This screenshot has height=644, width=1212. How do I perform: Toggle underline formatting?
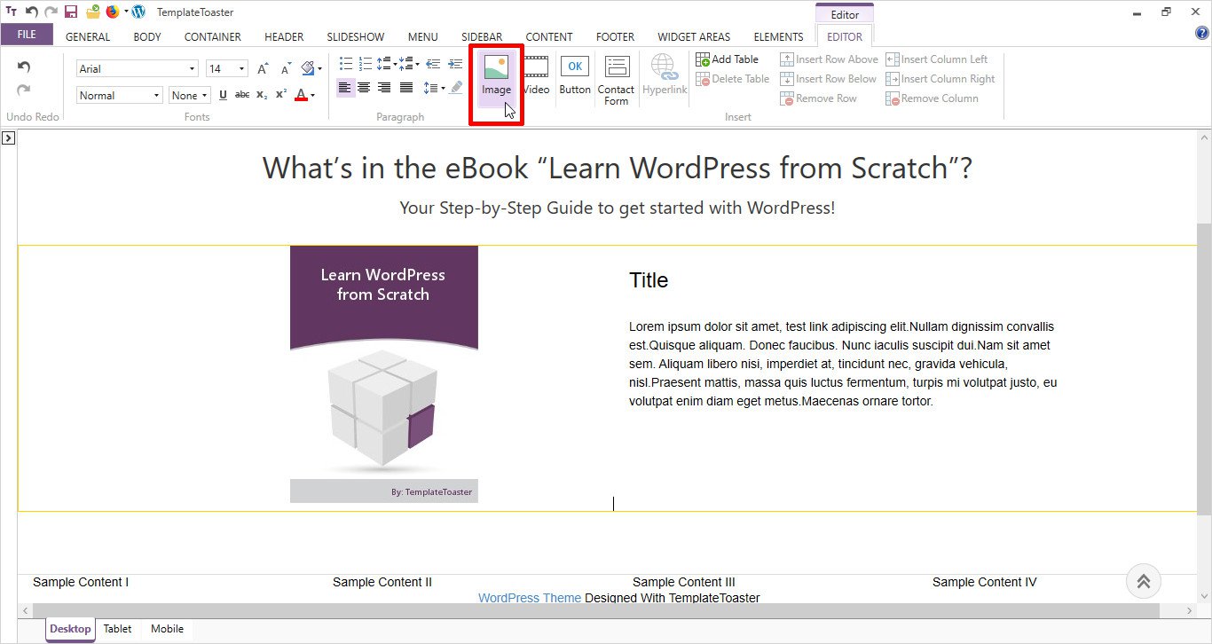click(x=223, y=95)
